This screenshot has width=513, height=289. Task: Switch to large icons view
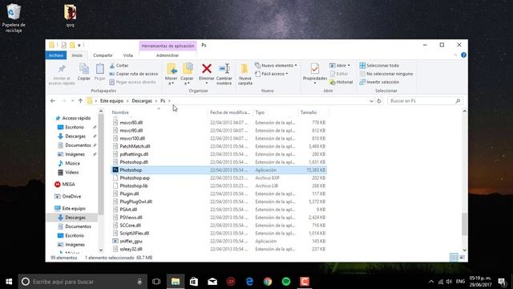[462, 258]
